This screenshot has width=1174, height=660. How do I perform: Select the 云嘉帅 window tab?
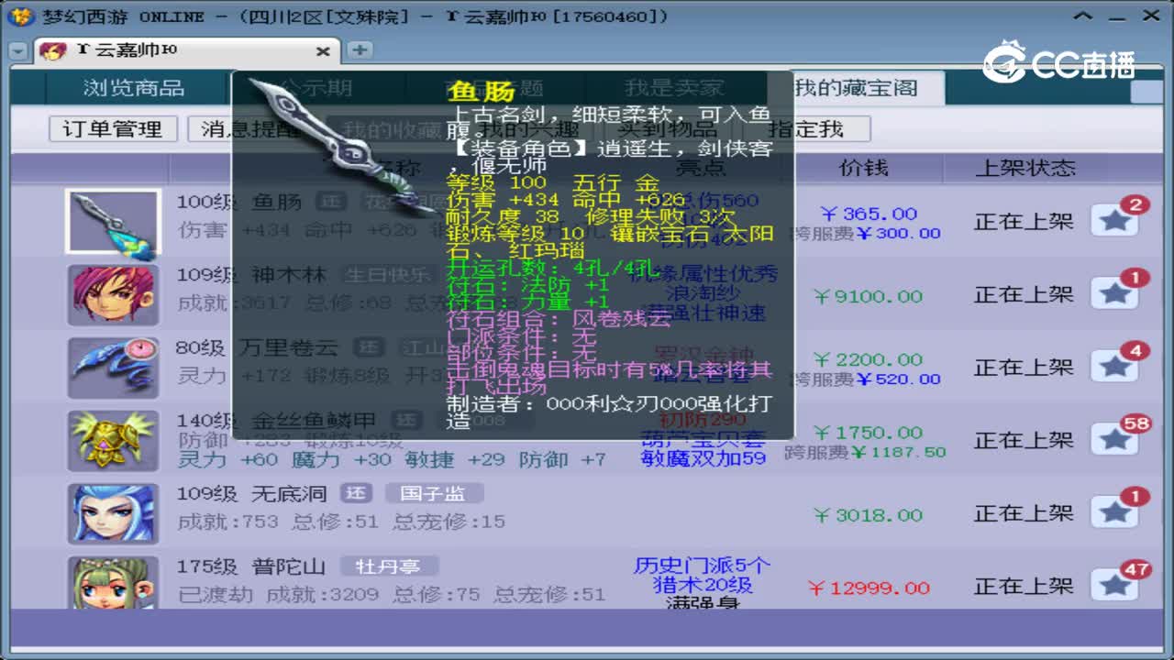click(186, 50)
